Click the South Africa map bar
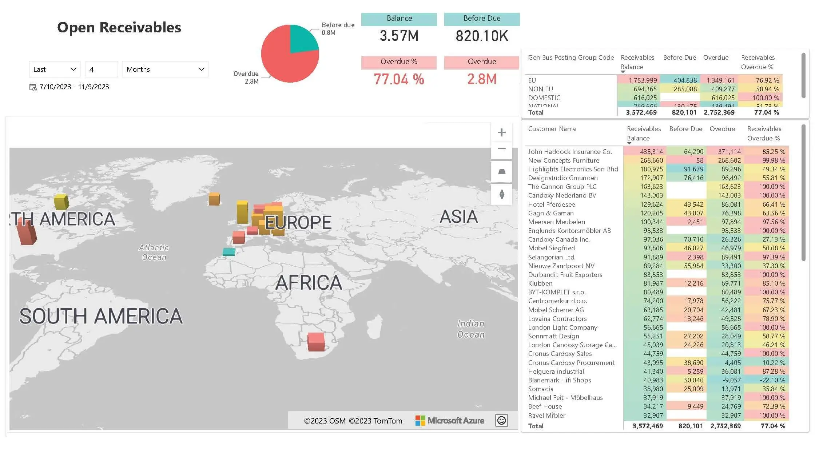Viewport: 815px width, 465px height. click(x=316, y=342)
